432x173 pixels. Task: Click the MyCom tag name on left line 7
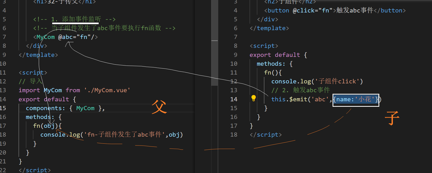click(x=46, y=37)
